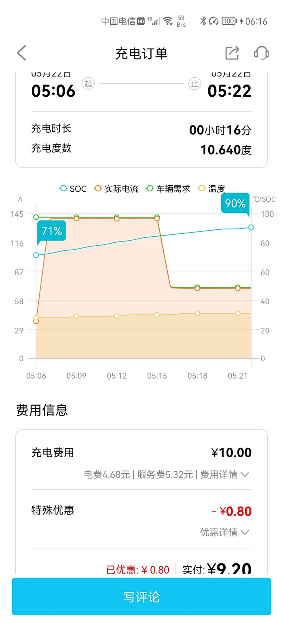Select the 05:15 actual current data point
Image resolution: width=283 pixels, height=623 pixels.
pyautogui.click(x=157, y=219)
